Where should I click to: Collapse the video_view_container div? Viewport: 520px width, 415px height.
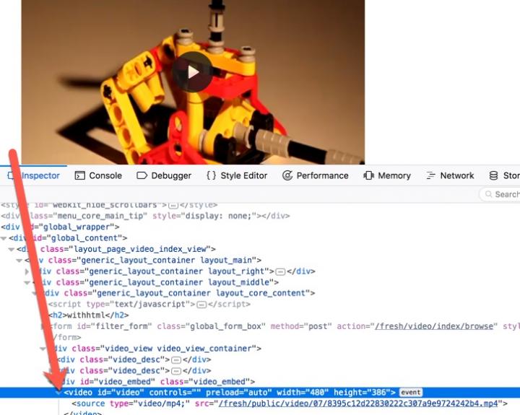43,349
